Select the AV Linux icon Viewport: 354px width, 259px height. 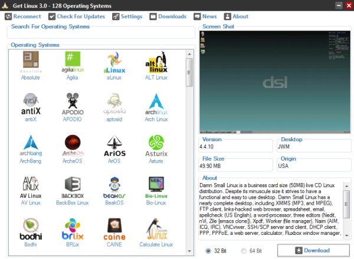[x=31, y=187]
